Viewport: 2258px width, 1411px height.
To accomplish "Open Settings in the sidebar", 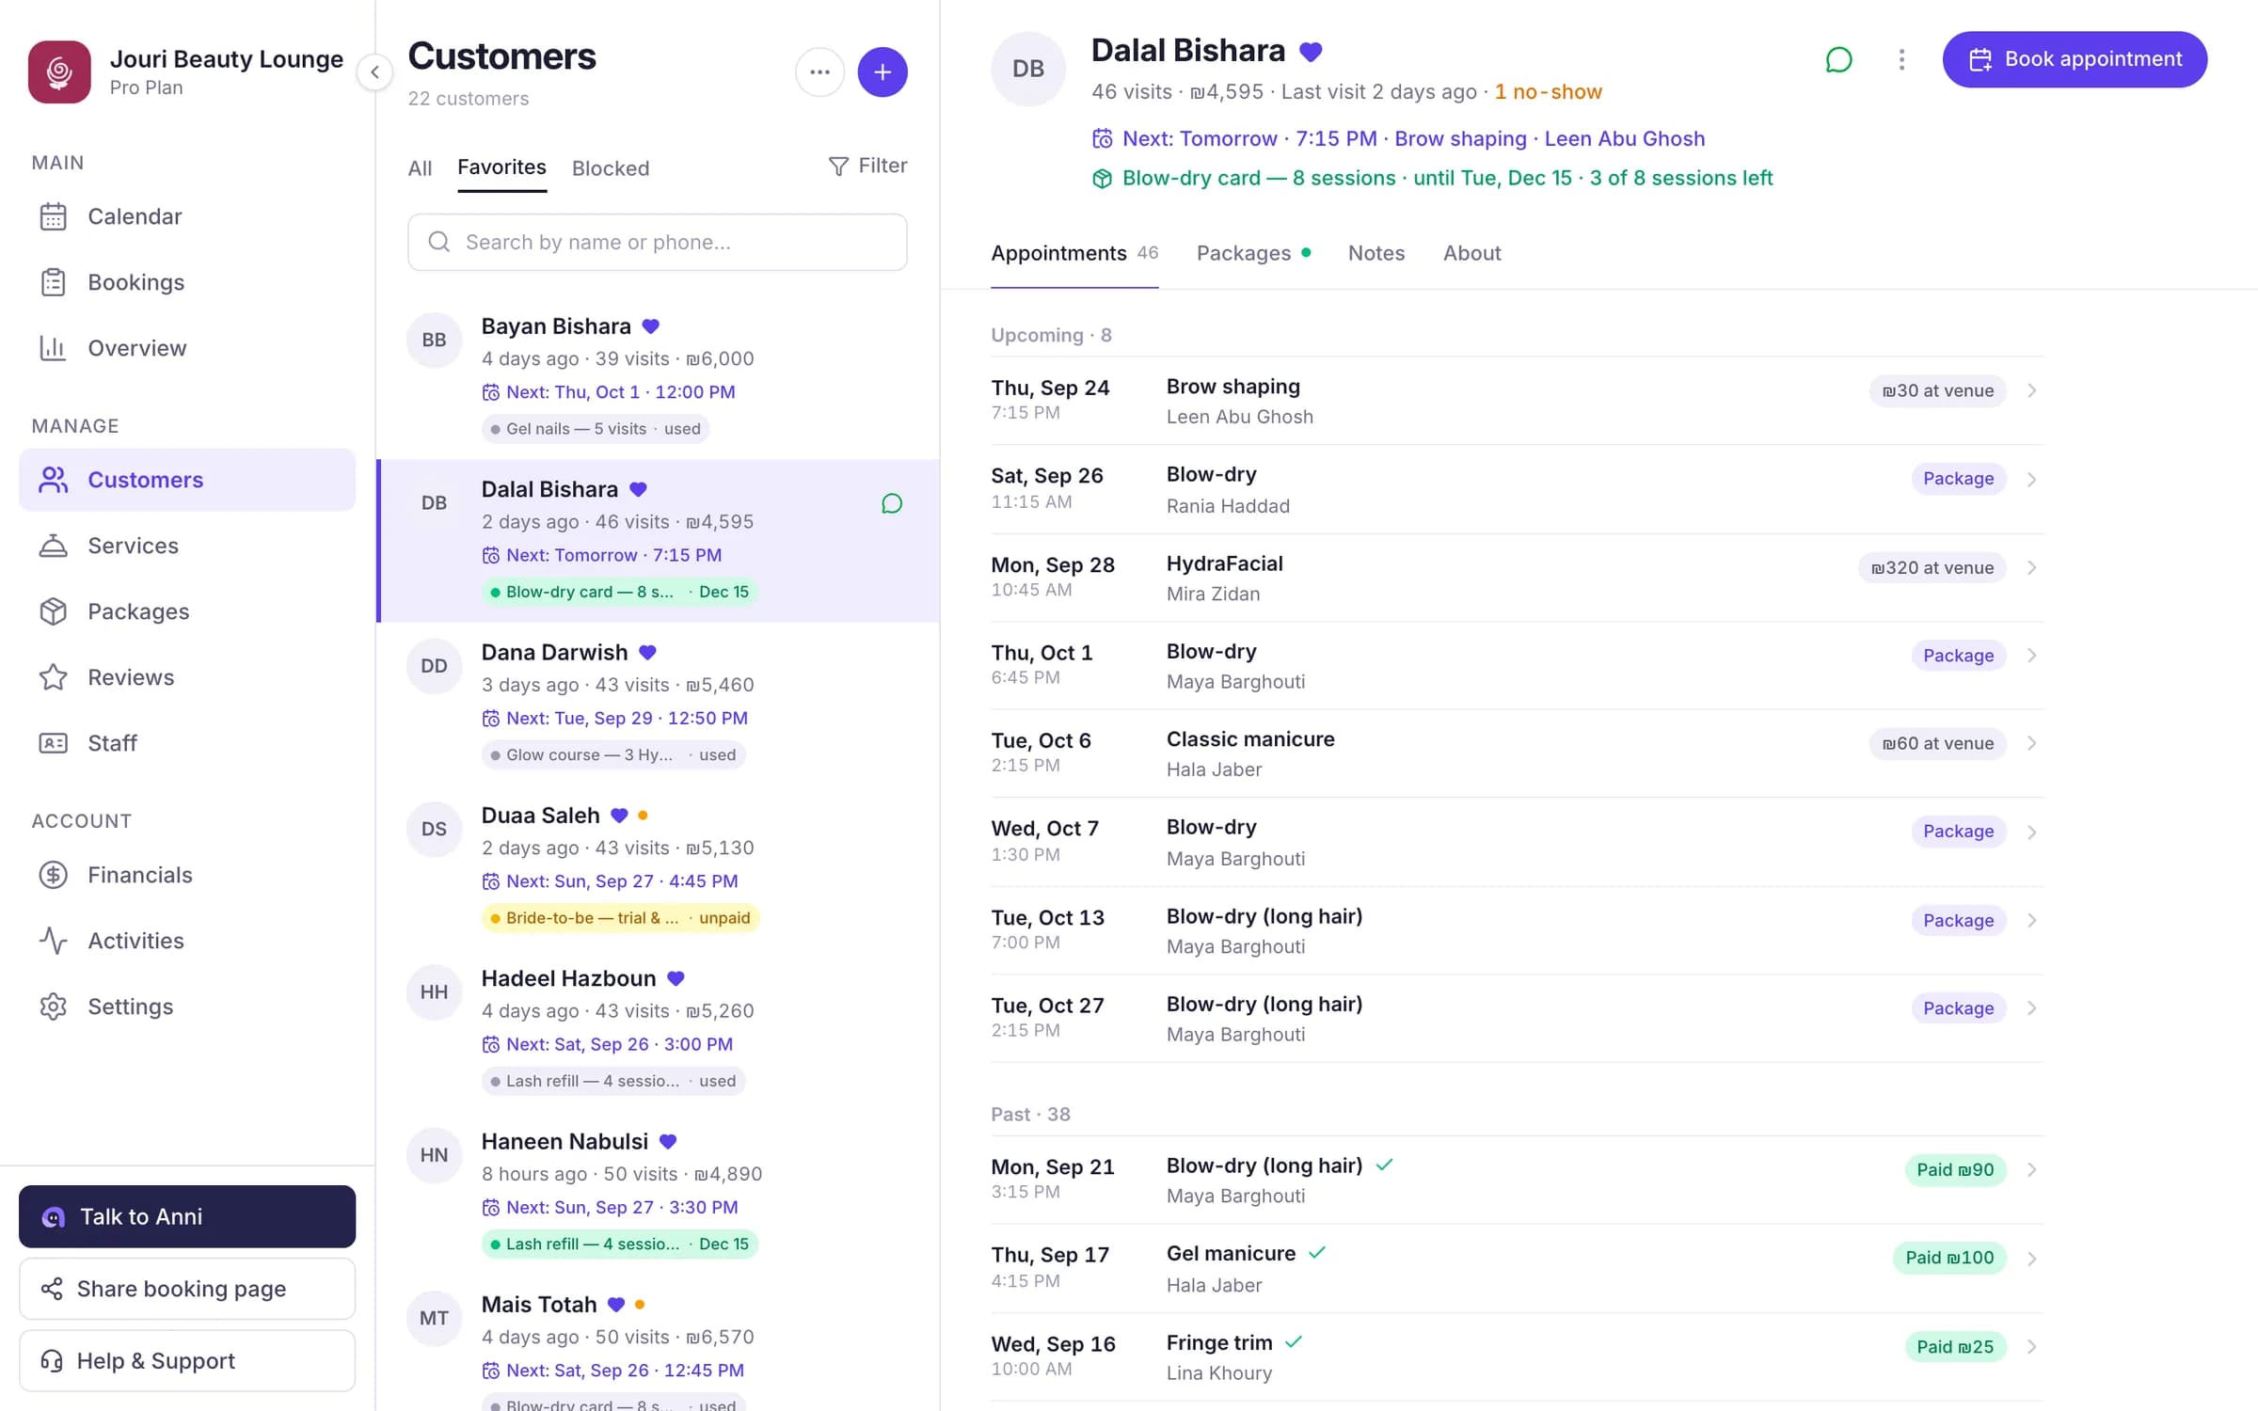I will (x=187, y=1007).
